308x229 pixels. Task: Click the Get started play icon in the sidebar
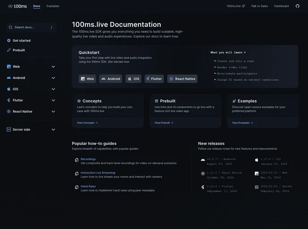9,40
